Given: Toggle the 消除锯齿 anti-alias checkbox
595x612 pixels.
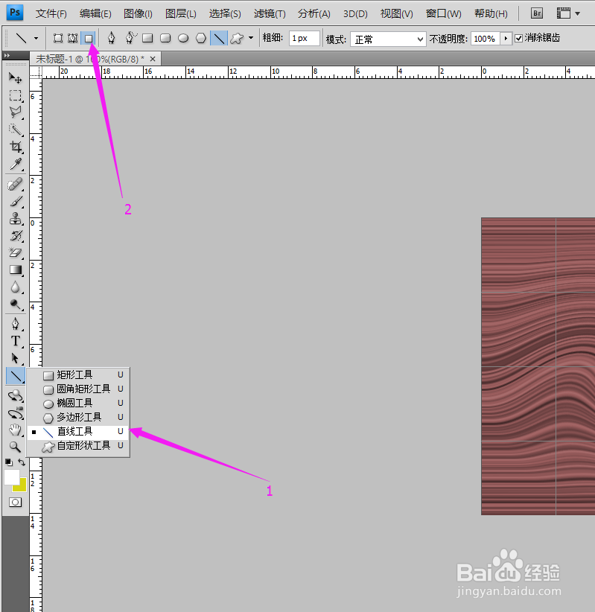Looking at the screenshot, I should pyautogui.click(x=519, y=38).
